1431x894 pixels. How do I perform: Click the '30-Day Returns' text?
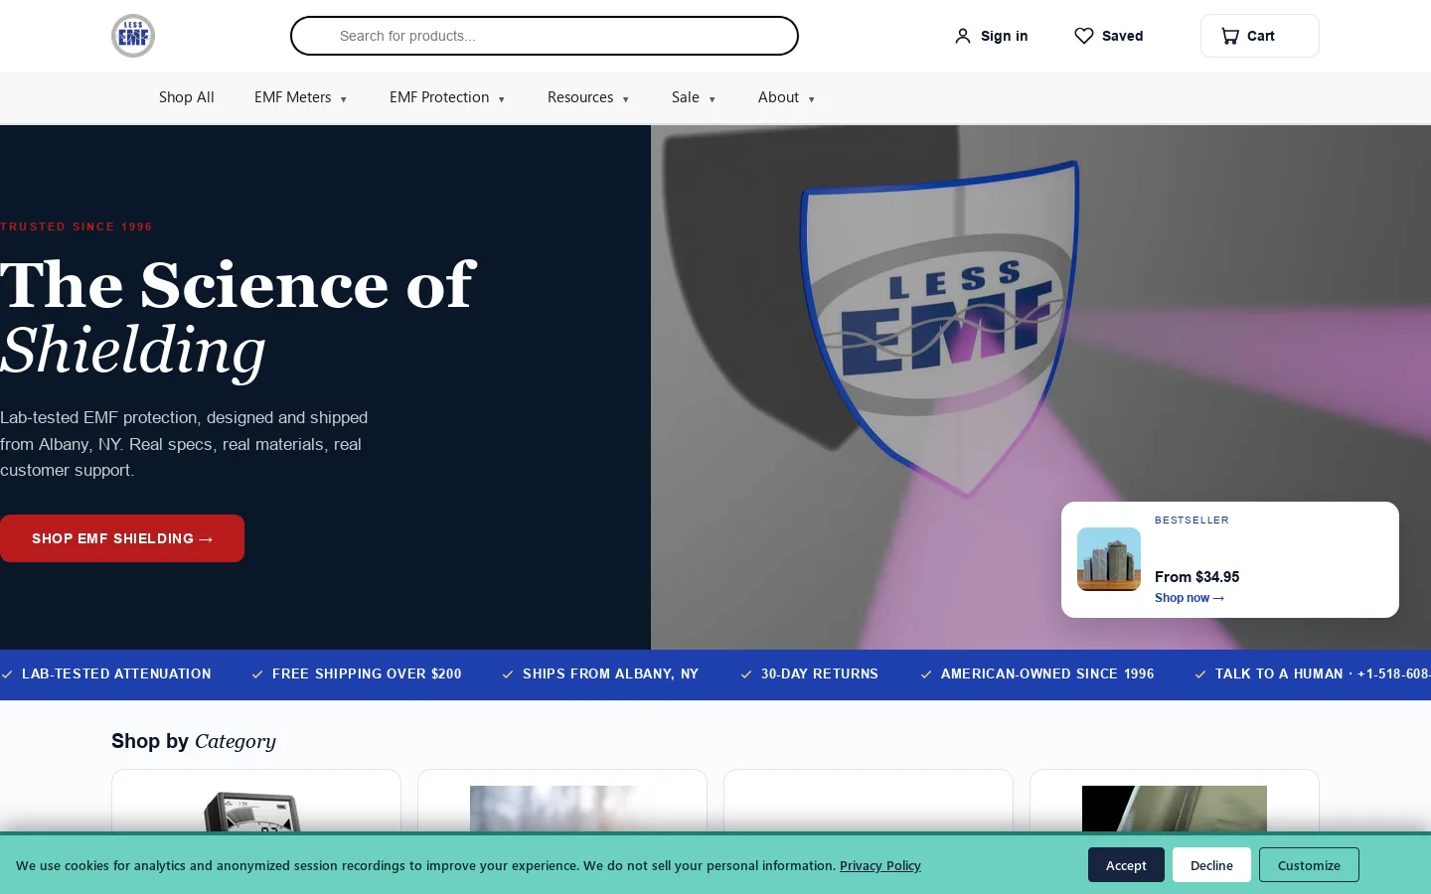pyautogui.click(x=820, y=673)
